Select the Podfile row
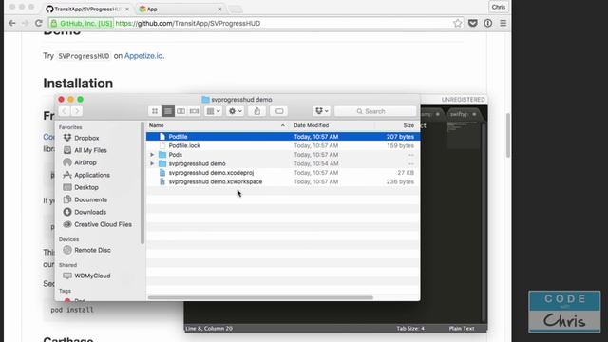608x342 pixels. (283, 137)
